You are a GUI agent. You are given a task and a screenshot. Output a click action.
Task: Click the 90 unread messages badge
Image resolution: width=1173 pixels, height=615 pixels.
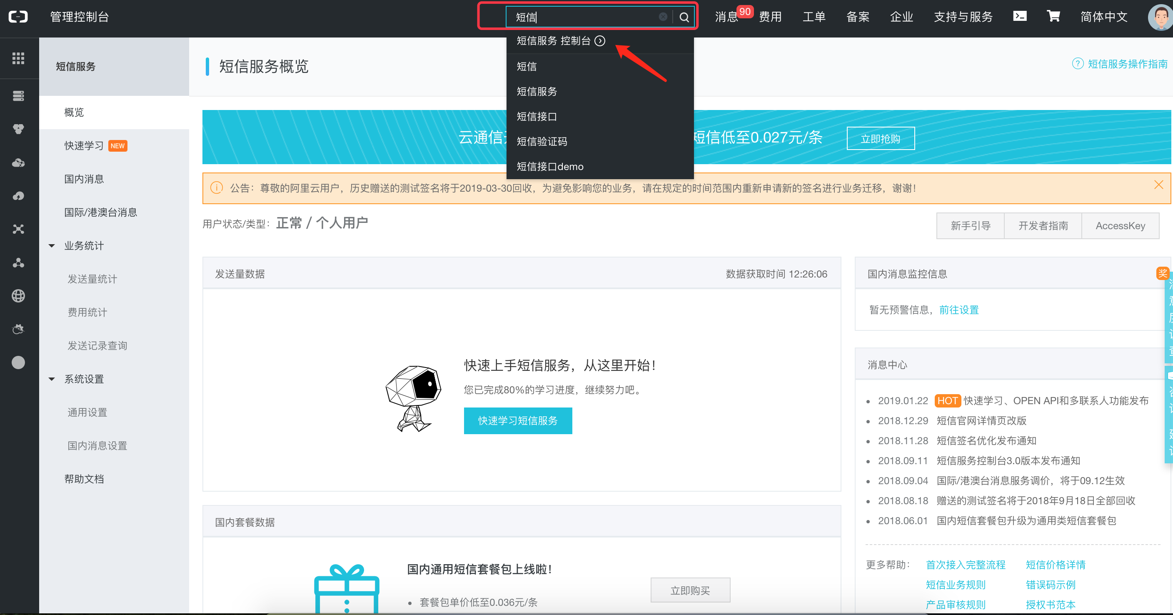[x=745, y=11]
